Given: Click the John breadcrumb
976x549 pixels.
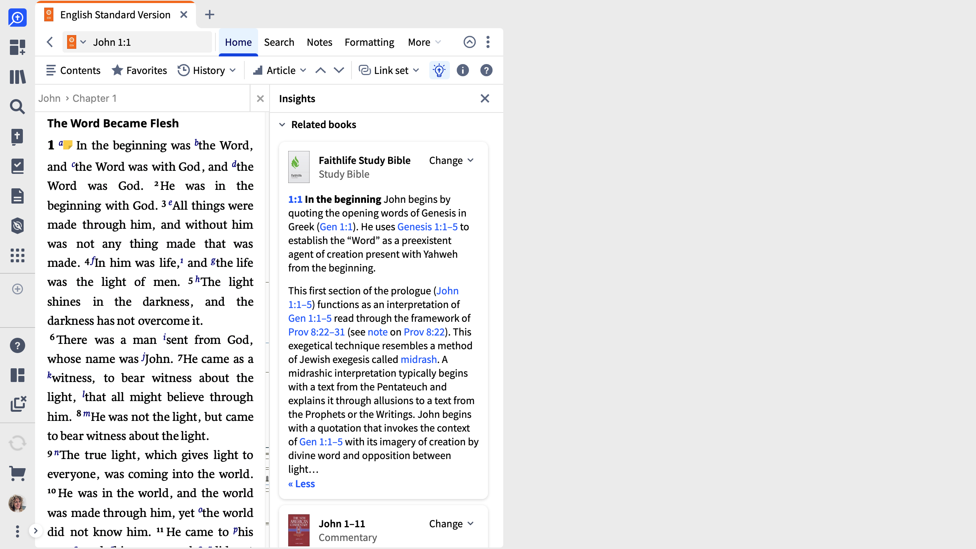Looking at the screenshot, I should point(50,98).
